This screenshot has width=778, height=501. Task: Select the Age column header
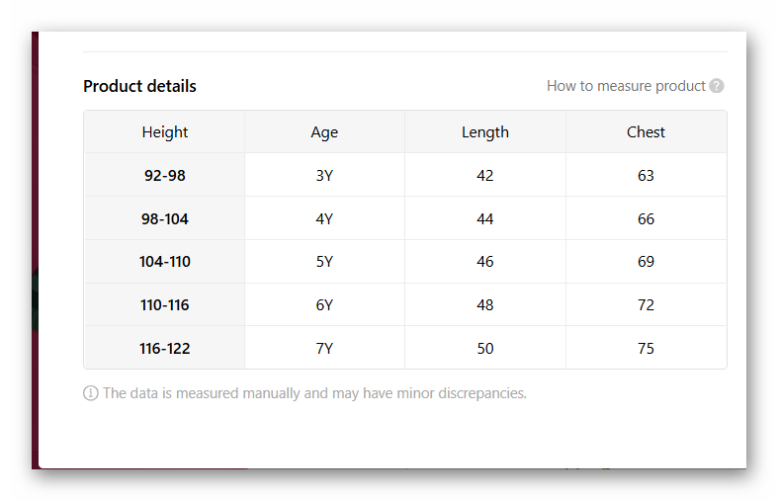click(324, 132)
